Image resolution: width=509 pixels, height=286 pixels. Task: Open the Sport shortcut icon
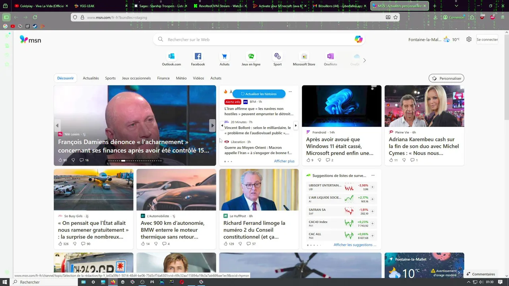pyautogui.click(x=278, y=56)
